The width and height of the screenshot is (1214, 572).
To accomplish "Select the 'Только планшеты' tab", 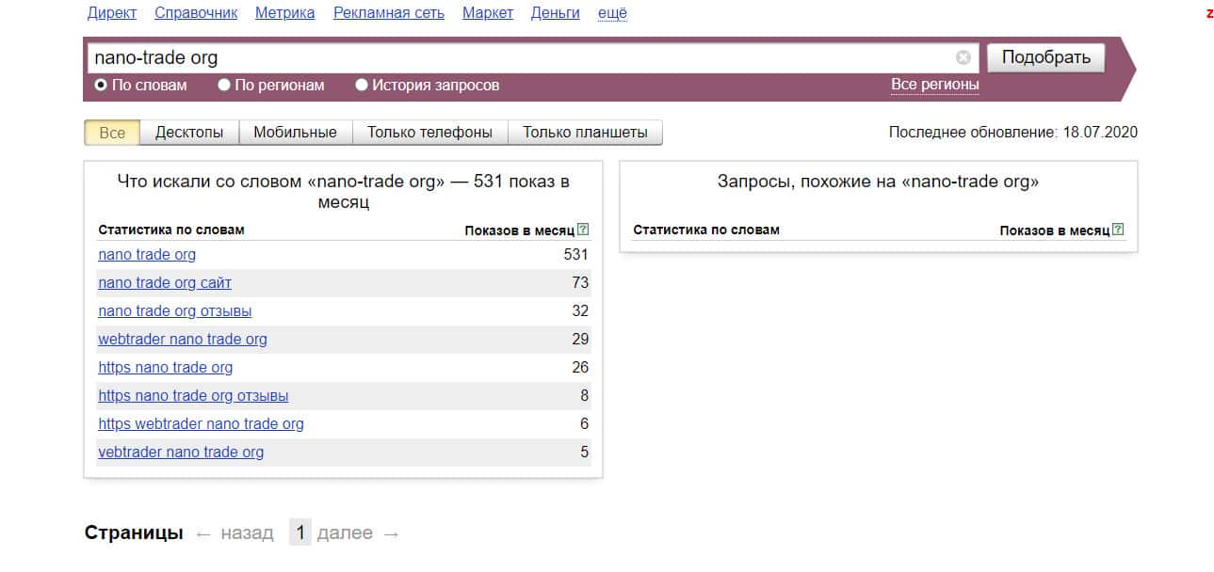I will pyautogui.click(x=585, y=133).
